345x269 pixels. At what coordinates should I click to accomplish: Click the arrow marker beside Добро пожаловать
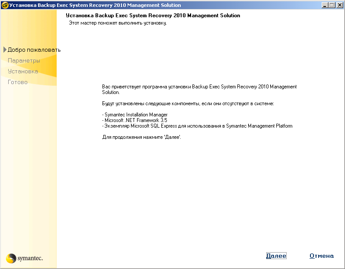tap(5, 50)
